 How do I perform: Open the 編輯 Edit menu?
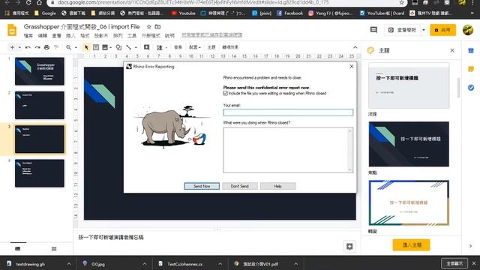pos(42,35)
